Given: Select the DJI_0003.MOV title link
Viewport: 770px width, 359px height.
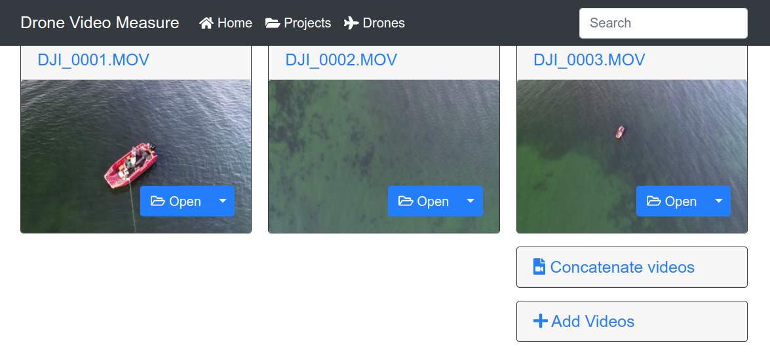Looking at the screenshot, I should pos(589,60).
